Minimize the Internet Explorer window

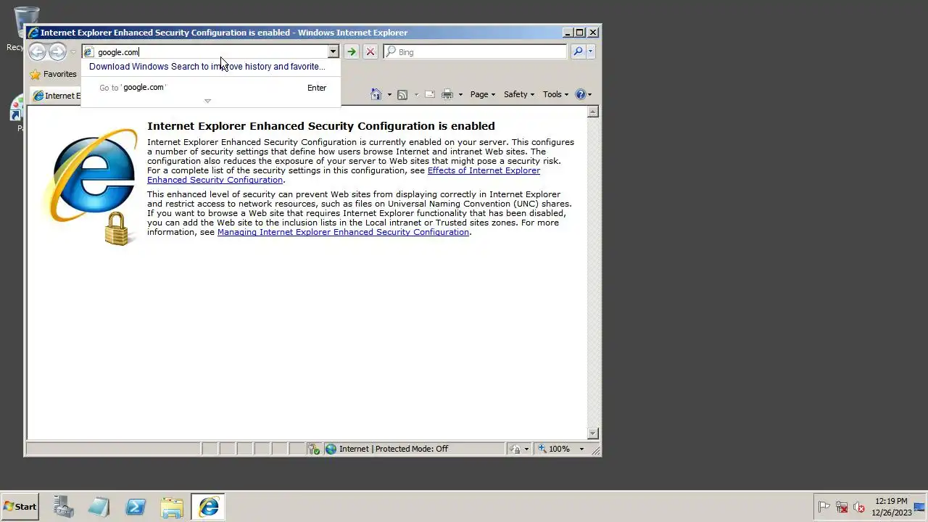point(568,33)
